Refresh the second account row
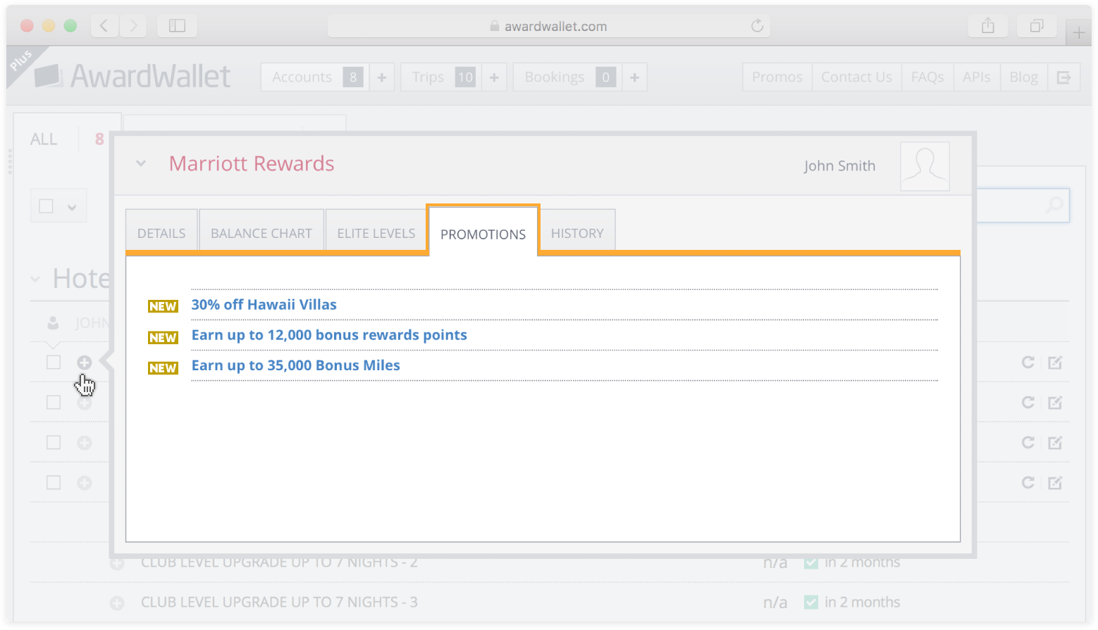Screen dimensions: 1098x630 click(x=1028, y=403)
